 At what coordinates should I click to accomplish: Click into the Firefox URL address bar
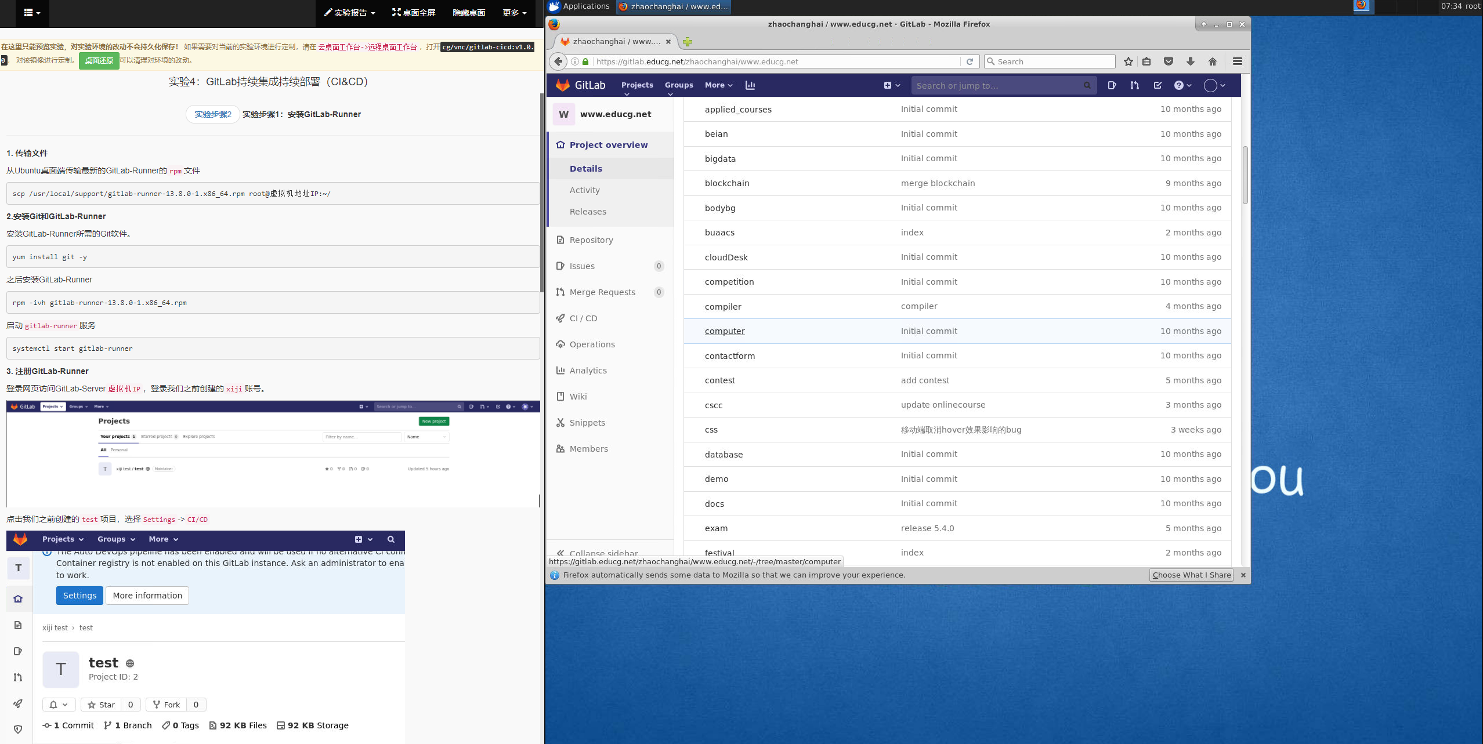[775, 61]
